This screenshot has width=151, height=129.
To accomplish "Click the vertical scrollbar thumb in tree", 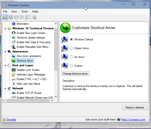I will tap(56, 49).
